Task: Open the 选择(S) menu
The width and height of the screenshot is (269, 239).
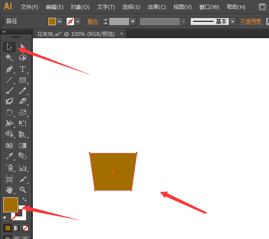Action: coord(131,7)
